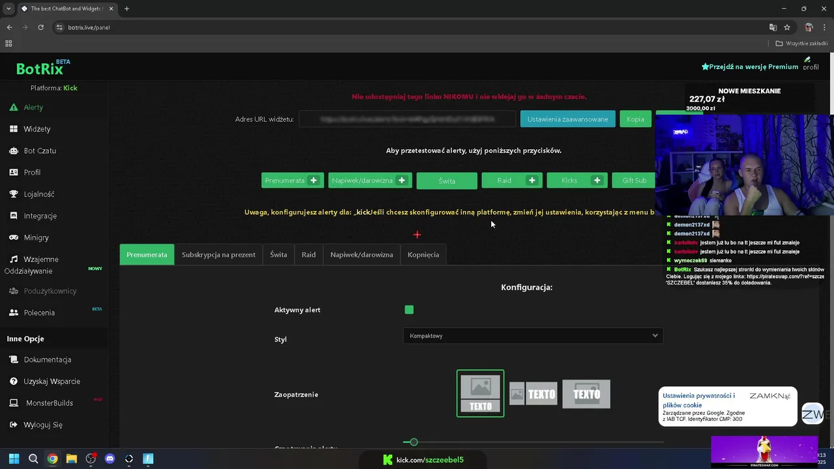Viewport: 834px width, 469px height.
Task: Select image-above-text layout thumbnail
Action: [480, 393]
